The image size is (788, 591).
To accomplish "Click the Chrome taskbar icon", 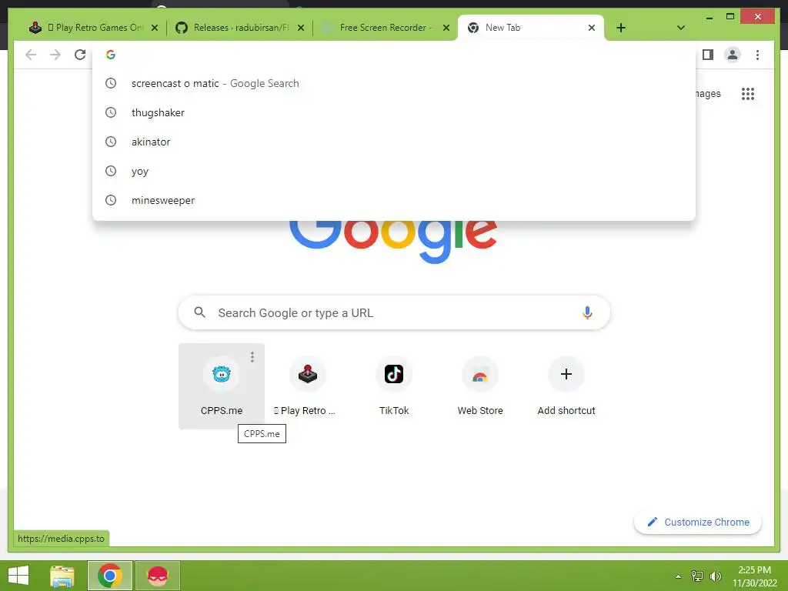I will (110, 576).
